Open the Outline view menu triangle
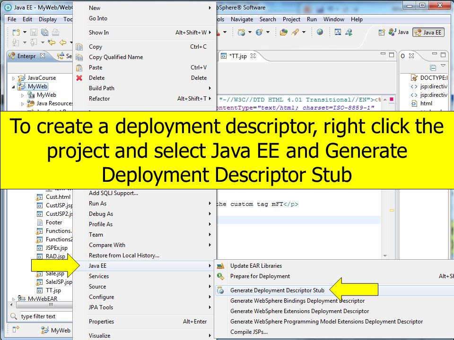 click(x=443, y=66)
